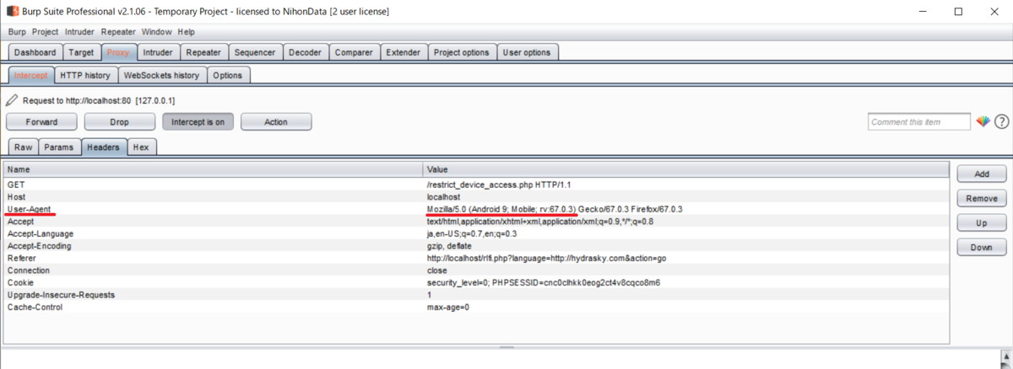
Task: Open the Comparer tab
Action: tap(354, 52)
